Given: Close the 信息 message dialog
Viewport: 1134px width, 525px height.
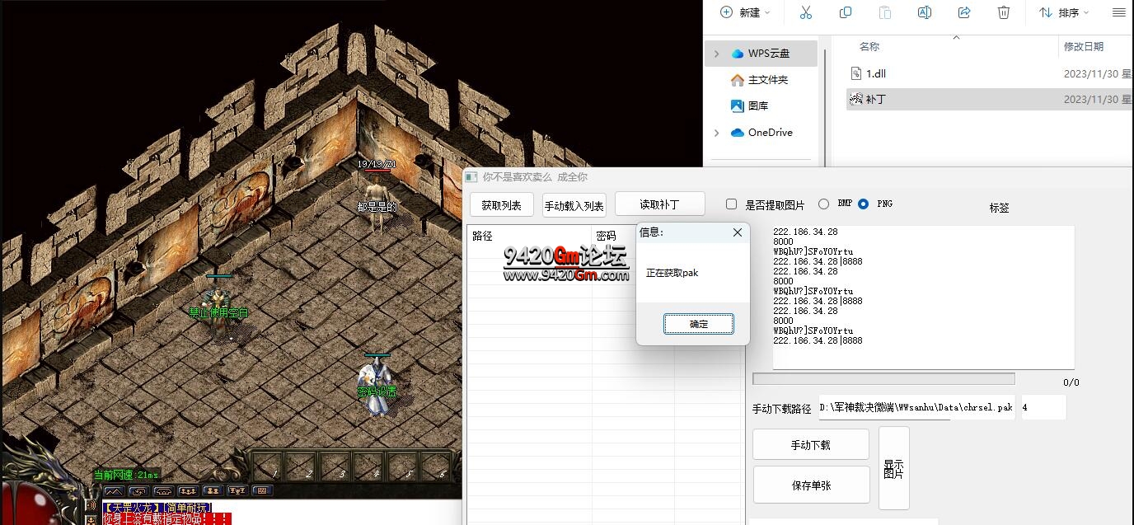Looking at the screenshot, I should pos(738,232).
